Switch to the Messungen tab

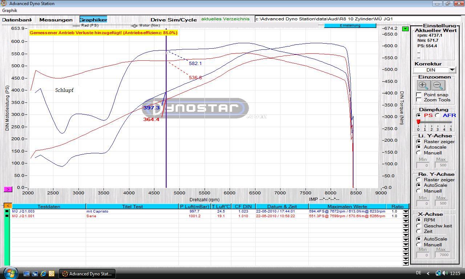pos(56,20)
